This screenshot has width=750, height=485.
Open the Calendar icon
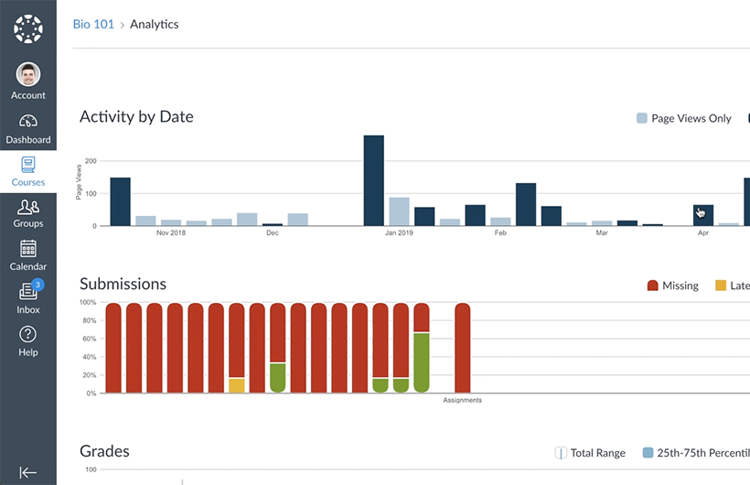28,249
